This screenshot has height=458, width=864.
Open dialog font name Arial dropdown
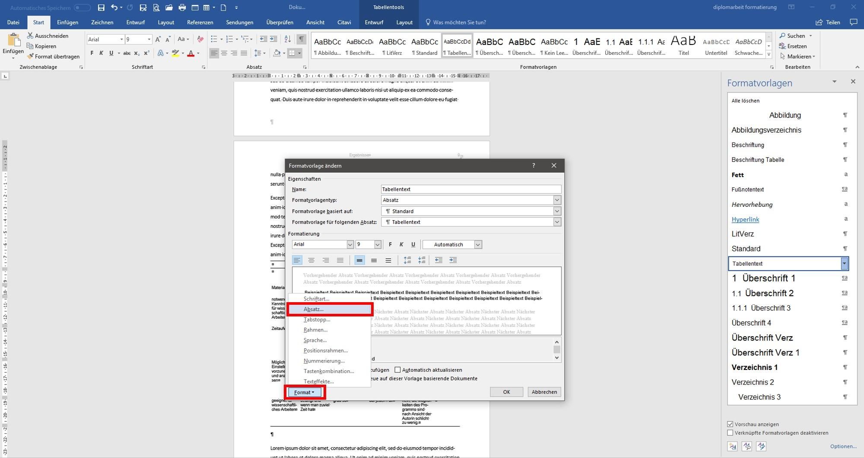tap(350, 245)
